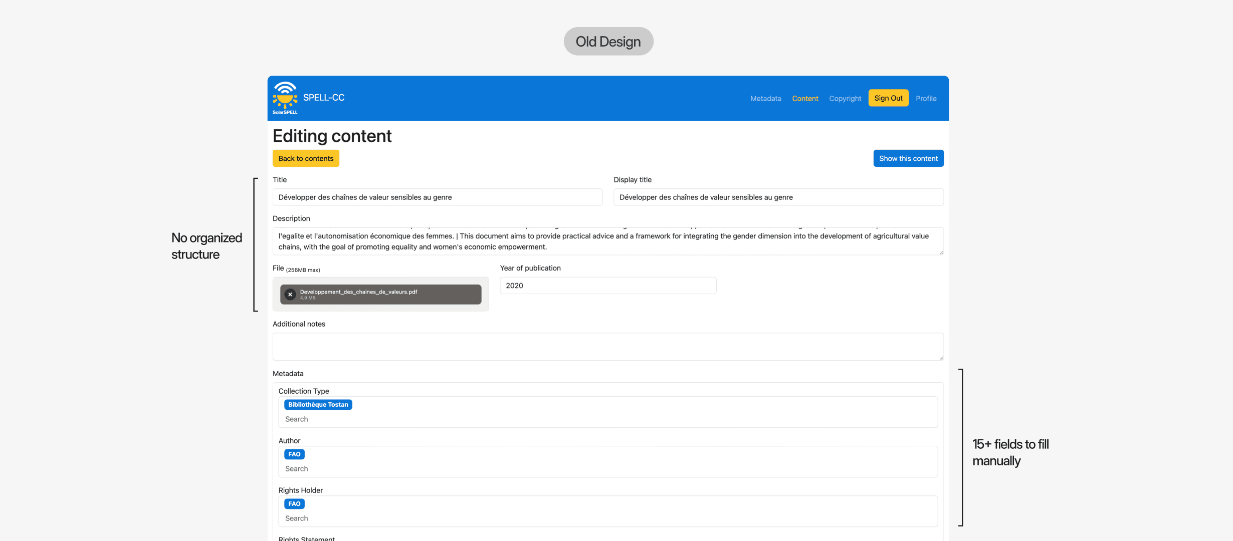Open Rights Holder search dropdown
The image size is (1233, 541).
click(607, 518)
